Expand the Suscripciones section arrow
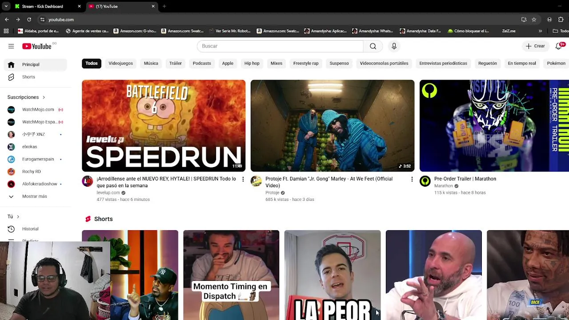This screenshot has width=569, height=320. (x=44, y=97)
